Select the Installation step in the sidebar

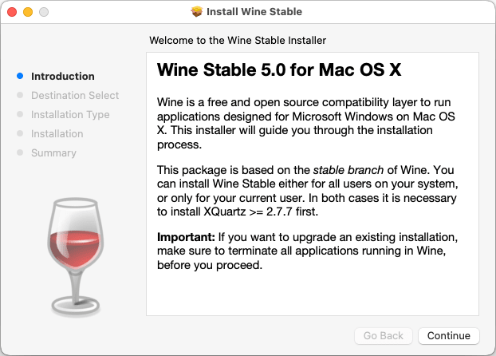pyautogui.click(x=57, y=133)
